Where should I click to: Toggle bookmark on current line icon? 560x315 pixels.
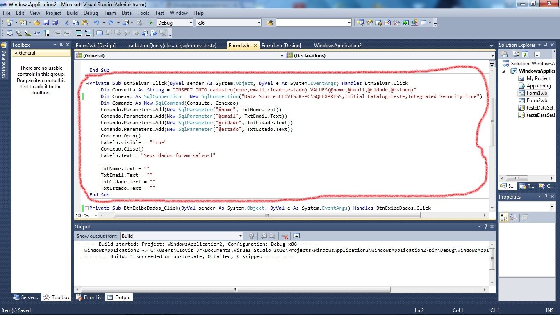pyautogui.click(x=100, y=33)
